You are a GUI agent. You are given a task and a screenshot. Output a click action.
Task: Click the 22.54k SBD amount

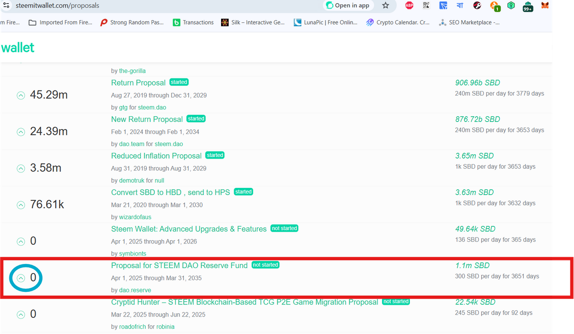click(x=475, y=302)
